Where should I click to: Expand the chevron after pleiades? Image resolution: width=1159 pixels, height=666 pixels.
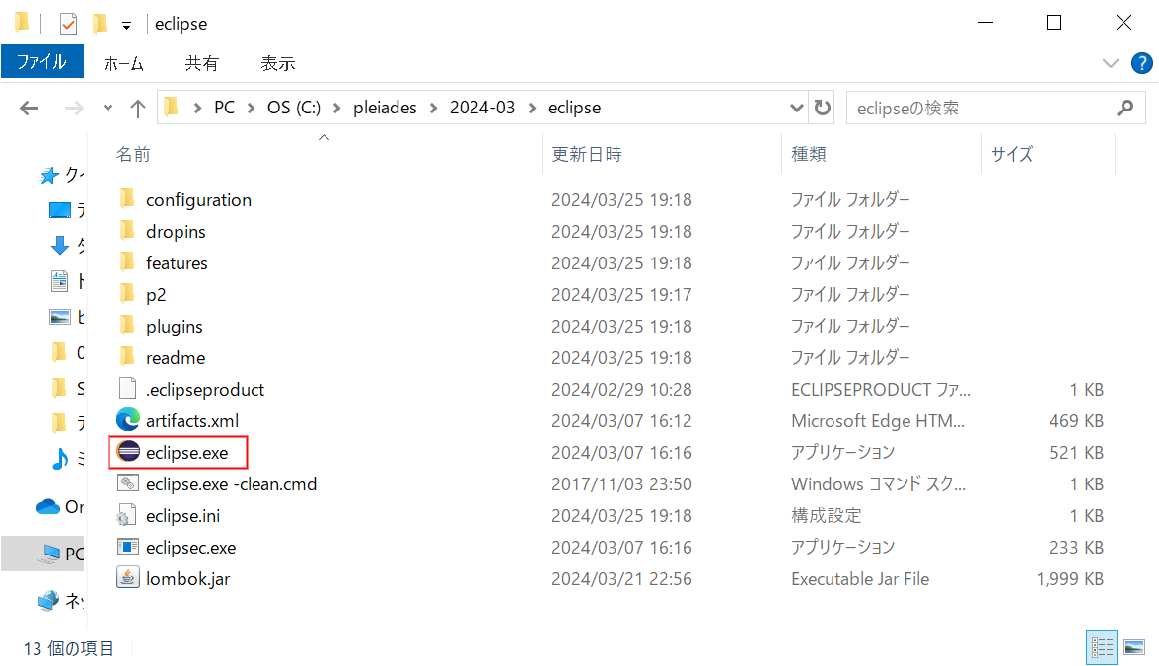pyautogui.click(x=434, y=108)
